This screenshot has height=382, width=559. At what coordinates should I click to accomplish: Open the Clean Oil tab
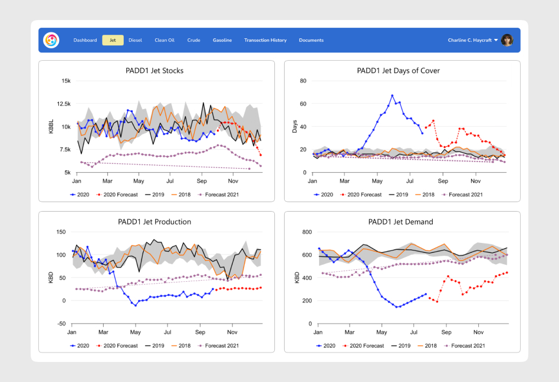(x=165, y=40)
